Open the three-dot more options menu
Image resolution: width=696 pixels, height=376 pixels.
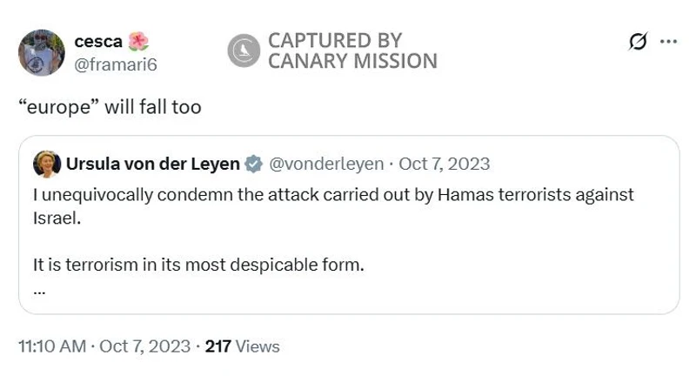pyautogui.click(x=668, y=41)
